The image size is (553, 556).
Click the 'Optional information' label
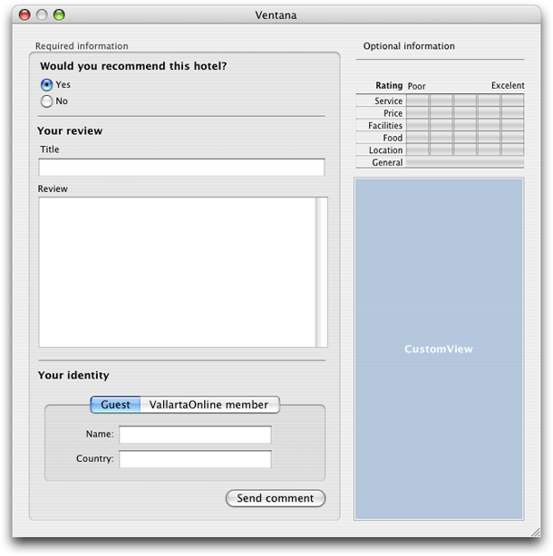tap(409, 46)
